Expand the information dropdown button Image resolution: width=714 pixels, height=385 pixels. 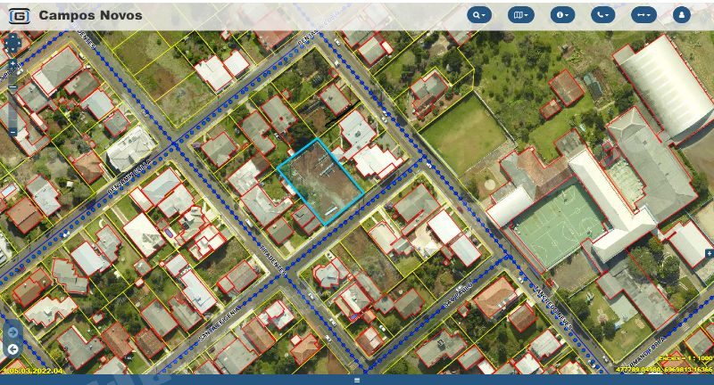[562, 15]
